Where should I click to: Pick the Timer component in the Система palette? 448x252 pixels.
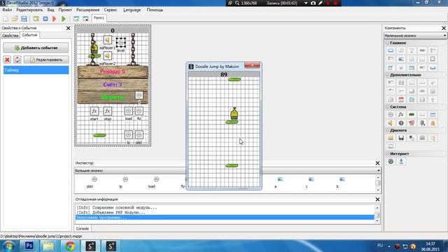point(391,115)
